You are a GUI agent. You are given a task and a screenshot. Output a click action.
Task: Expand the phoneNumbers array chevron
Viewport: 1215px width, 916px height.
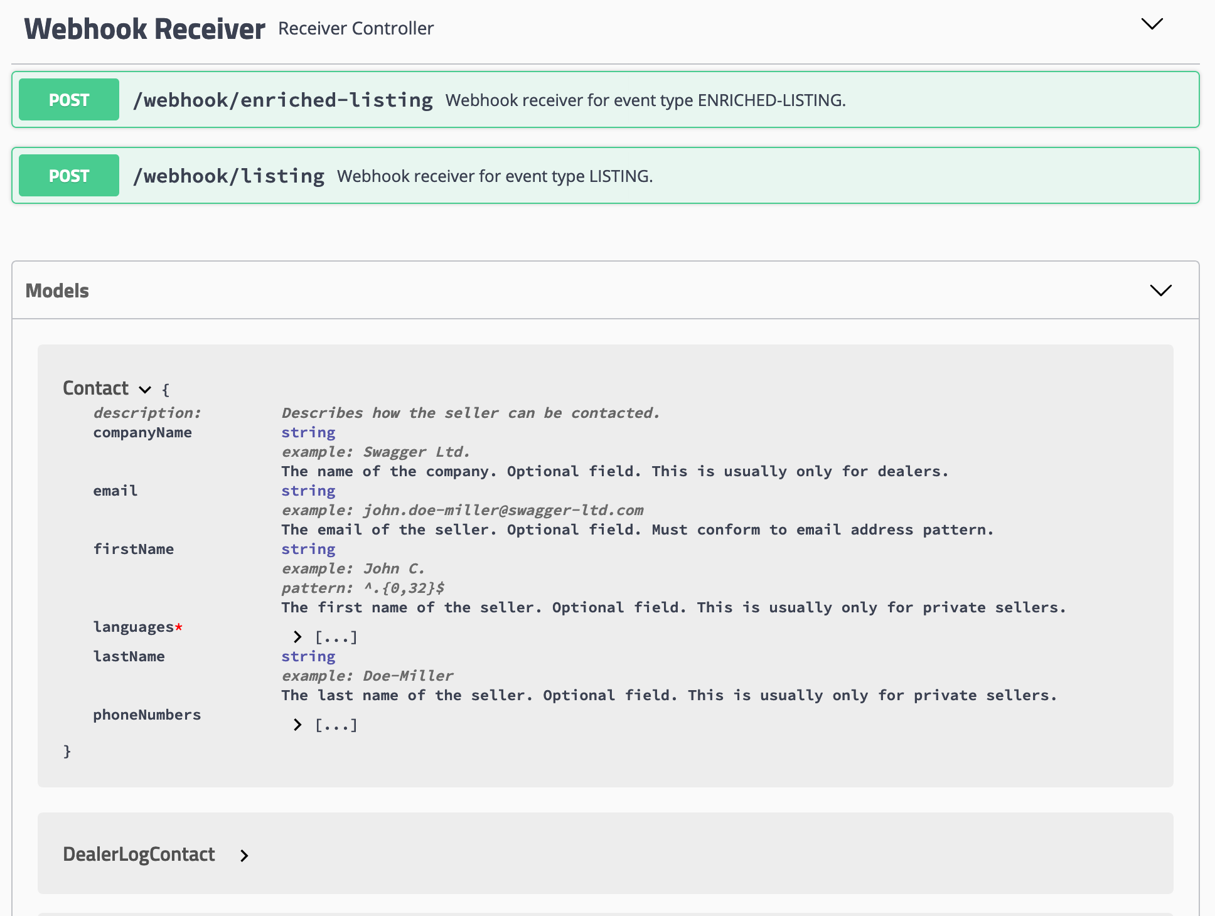[x=297, y=725]
